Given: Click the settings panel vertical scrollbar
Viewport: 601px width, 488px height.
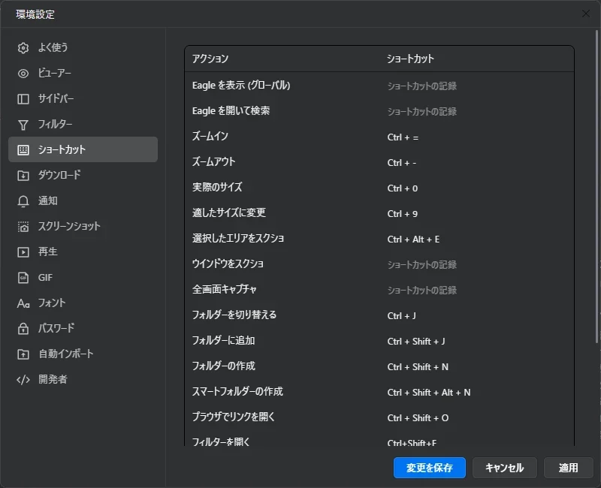Looking at the screenshot, I should point(596,186).
